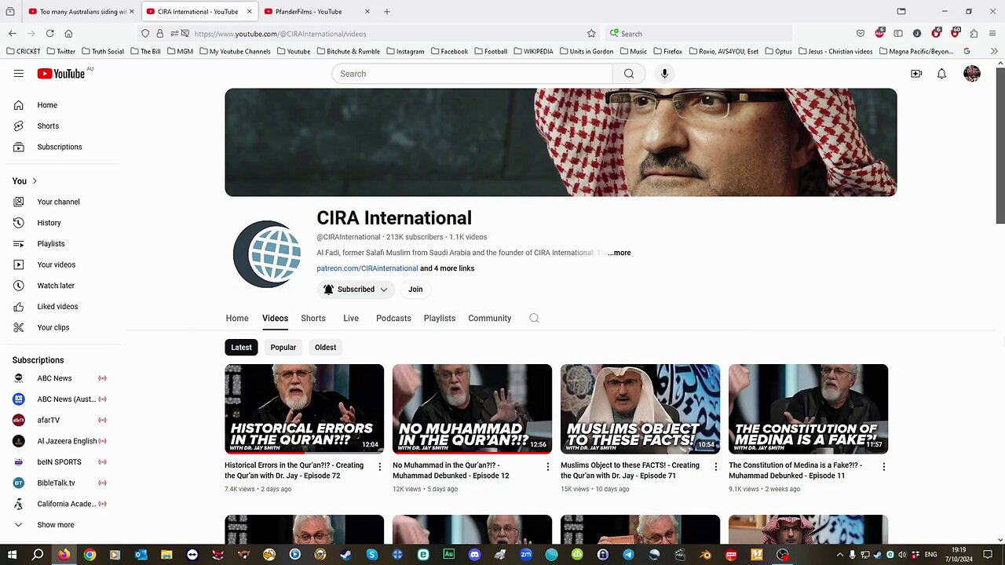Click the search magnifier button
The image size is (1005, 565).
629,74
